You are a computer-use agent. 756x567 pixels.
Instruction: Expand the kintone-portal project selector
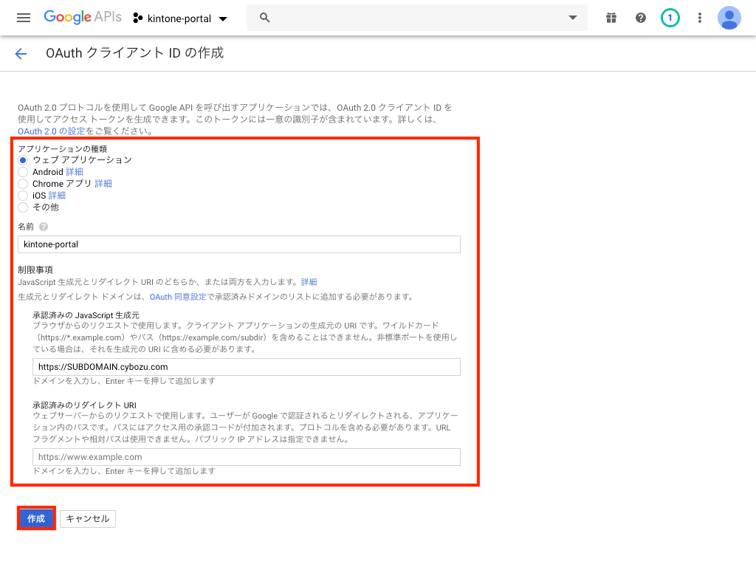click(x=181, y=18)
